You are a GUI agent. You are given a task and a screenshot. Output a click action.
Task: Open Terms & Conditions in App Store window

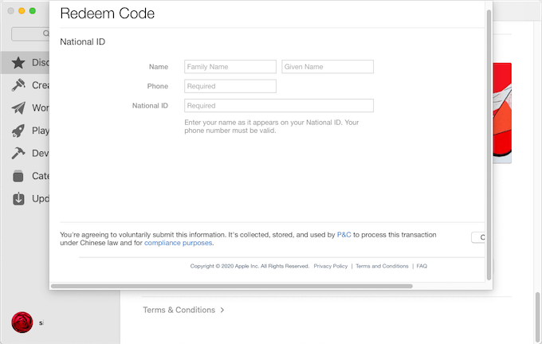pos(179,310)
